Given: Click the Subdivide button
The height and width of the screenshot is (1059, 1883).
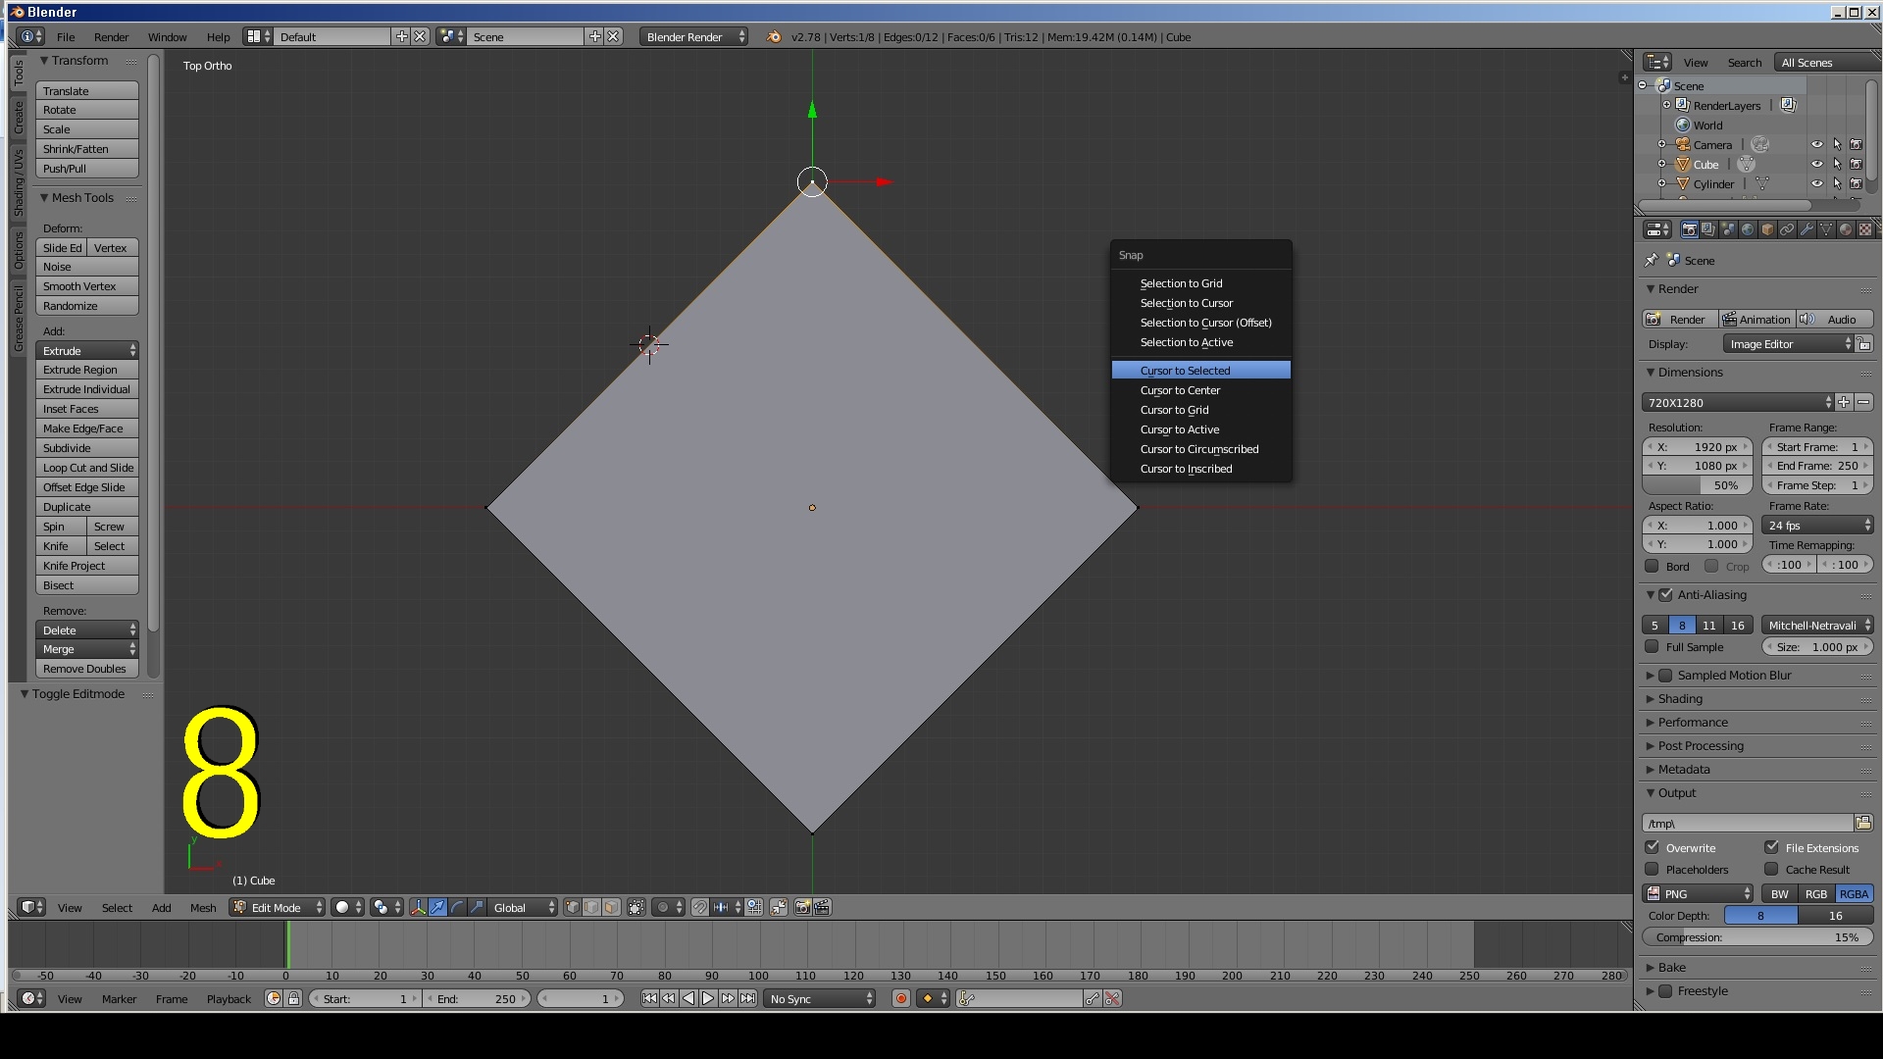Looking at the screenshot, I should 86,448.
